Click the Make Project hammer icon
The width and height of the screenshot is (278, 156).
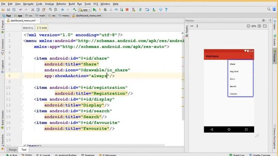pyautogui.click(x=75, y=10)
